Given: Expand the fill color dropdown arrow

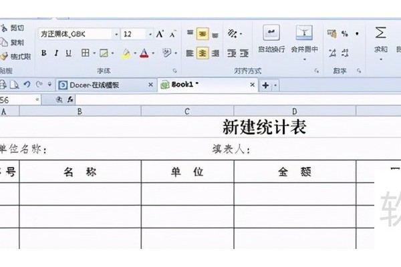Looking at the screenshot, I should [135, 53].
